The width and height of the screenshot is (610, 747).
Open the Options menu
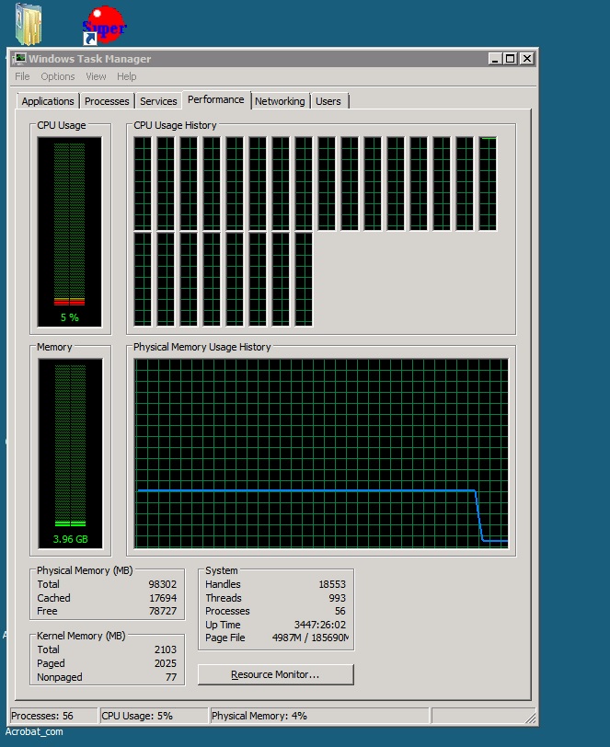58,76
